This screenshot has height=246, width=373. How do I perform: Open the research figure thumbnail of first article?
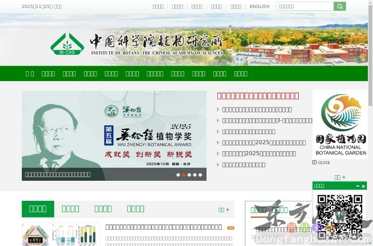61,234
